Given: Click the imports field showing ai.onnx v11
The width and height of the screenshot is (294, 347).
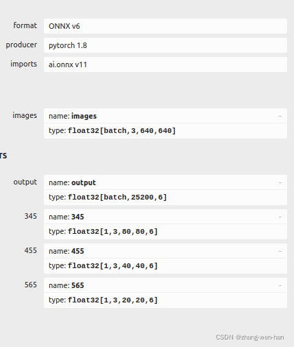Looking at the screenshot, I should tap(165, 64).
